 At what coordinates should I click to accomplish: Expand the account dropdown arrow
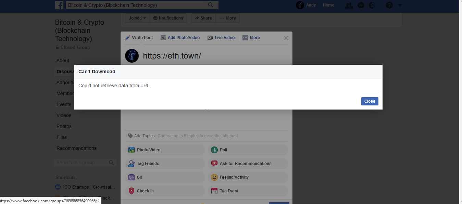pyautogui.click(x=400, y=5)
